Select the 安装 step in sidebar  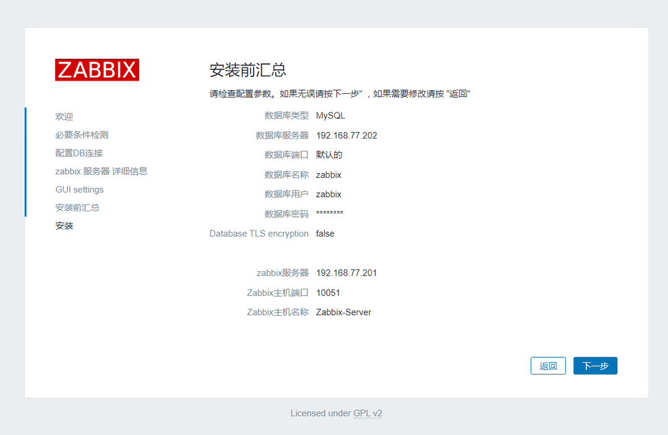tap(64, 226)
